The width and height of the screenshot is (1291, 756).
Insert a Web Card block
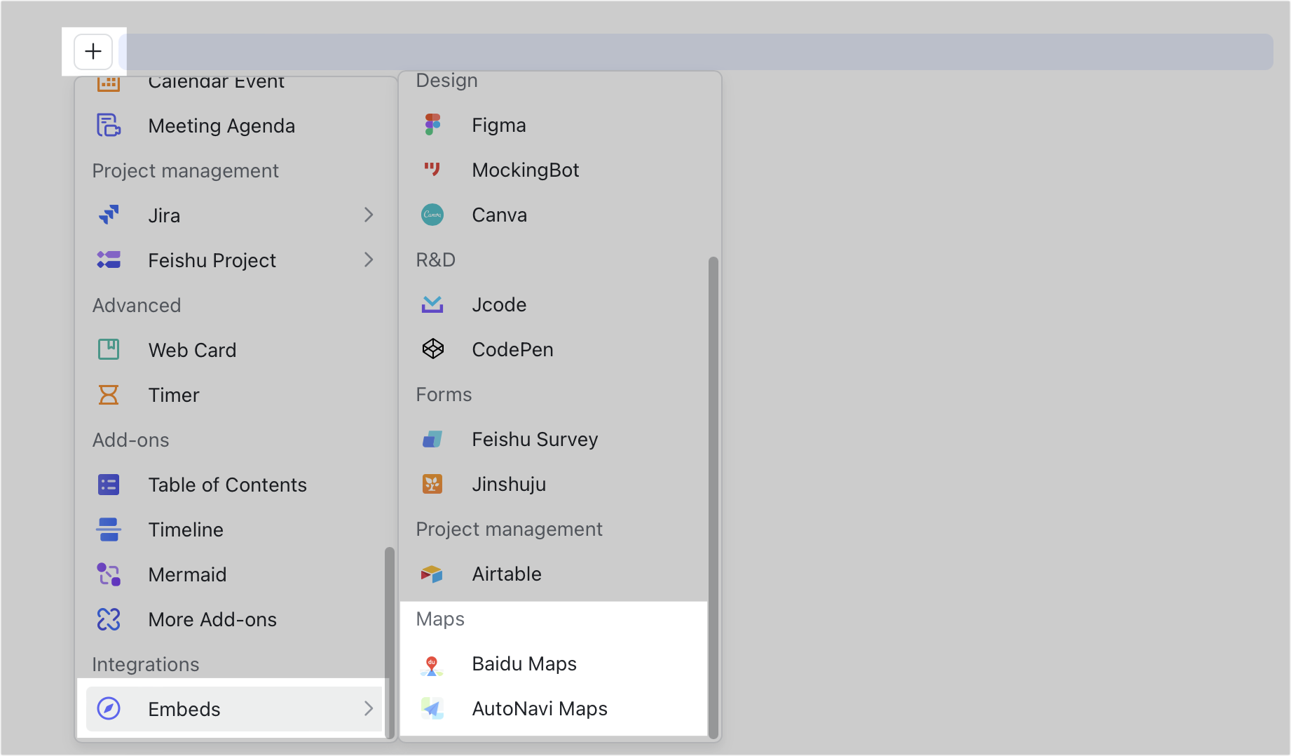click(192, 349)
